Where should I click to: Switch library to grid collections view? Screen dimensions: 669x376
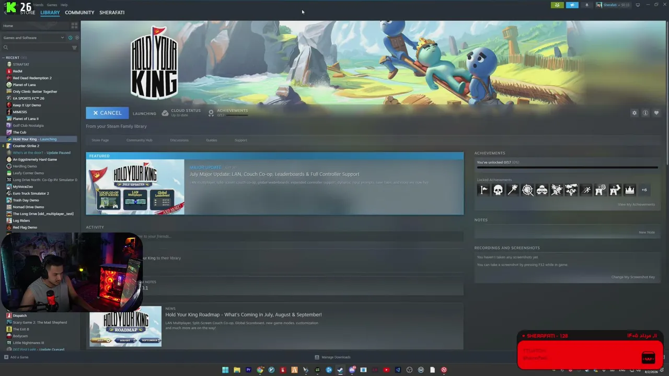74,26
